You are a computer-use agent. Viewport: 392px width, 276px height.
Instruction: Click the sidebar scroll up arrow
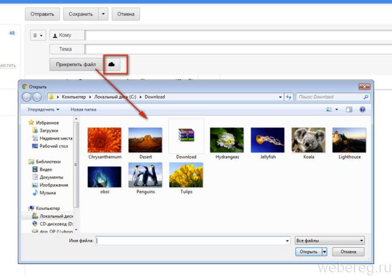click(x=76, y=119)
